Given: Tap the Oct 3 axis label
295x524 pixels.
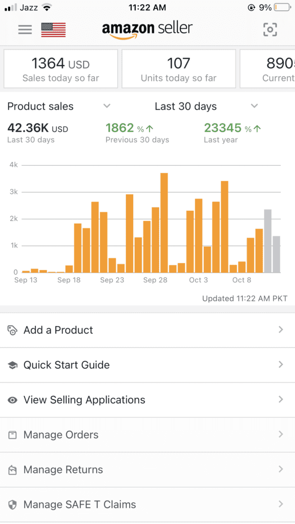Looking at the screenshot, I should pyautogui.click(x=198, y=280).
